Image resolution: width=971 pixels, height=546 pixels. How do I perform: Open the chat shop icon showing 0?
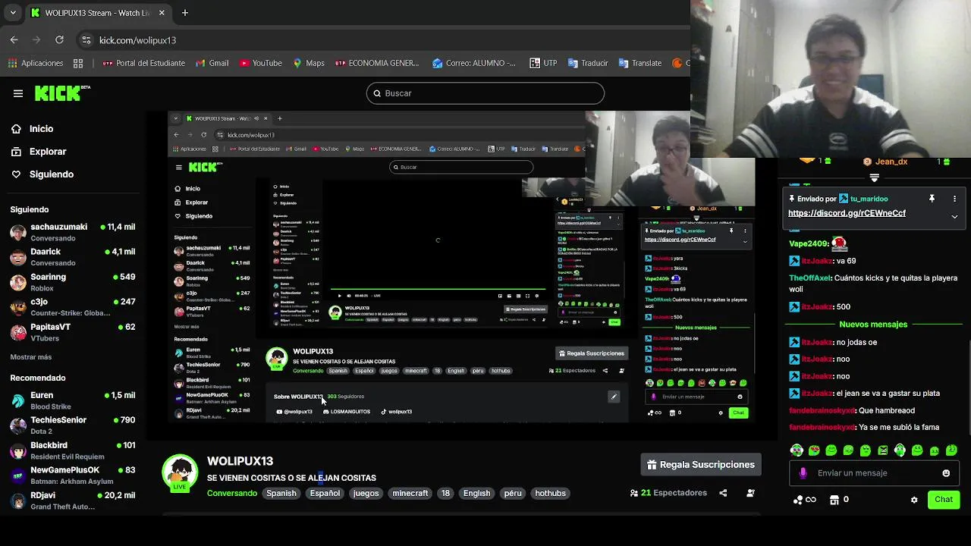click(x=840, y=500)
